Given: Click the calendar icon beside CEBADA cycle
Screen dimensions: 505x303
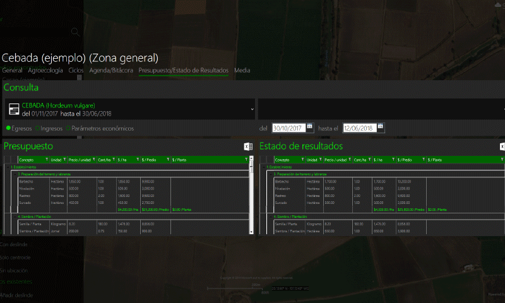Looking at the screenshot, I should click(13, 109).
